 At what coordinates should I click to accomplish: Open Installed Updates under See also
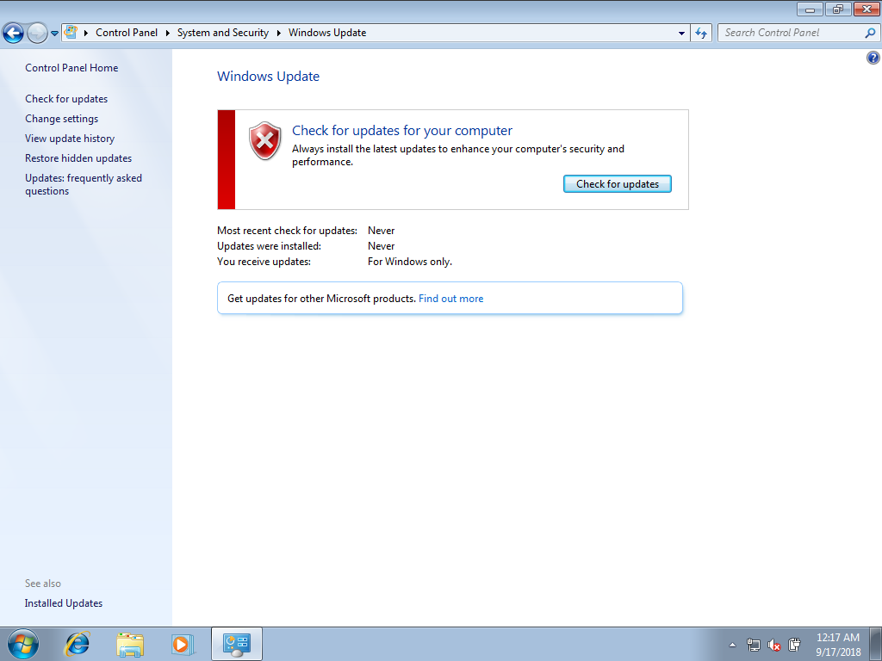pyautogui.click(x=64, y=603)
